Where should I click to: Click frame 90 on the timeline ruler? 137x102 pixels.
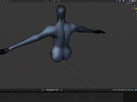[x=110, y=92]
